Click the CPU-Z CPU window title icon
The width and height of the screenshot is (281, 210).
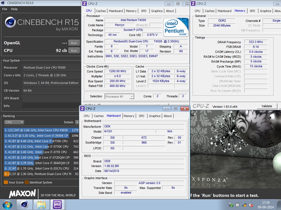pyautogui.click(x=85, y=4)
